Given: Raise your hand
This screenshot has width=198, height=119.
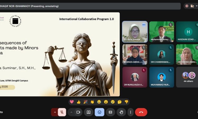Looking at the screenshot, I should (x=121, y=112).
